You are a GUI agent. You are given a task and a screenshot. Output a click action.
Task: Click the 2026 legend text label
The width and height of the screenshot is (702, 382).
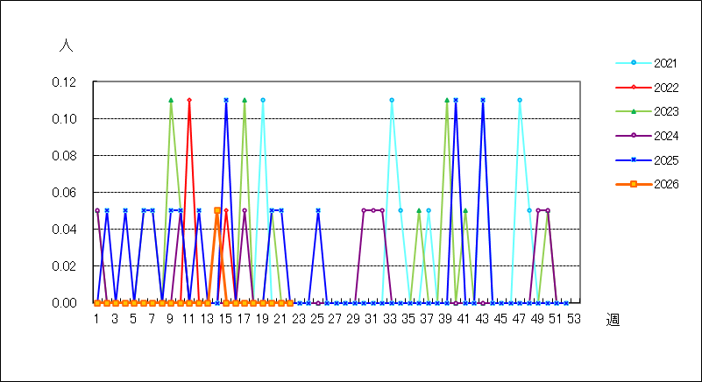point(666,184)
